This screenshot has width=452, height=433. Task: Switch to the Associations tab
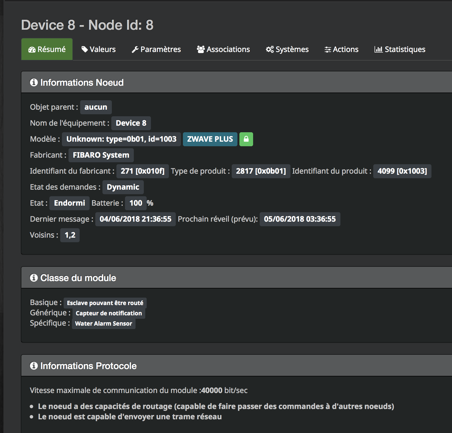tap(223, 49)
